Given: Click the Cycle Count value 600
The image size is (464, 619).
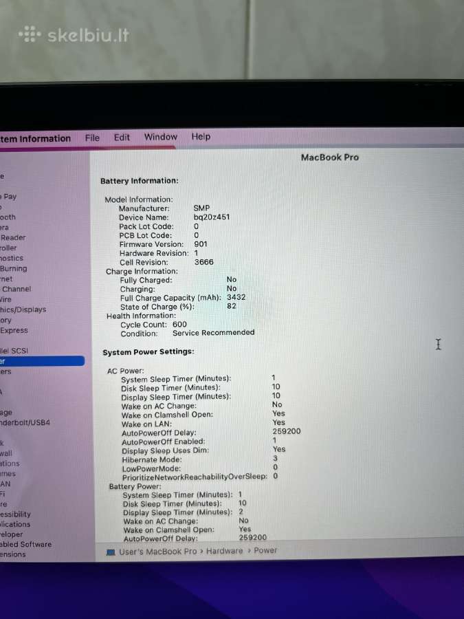Looking at the screenshot, I should coord(179,324).
